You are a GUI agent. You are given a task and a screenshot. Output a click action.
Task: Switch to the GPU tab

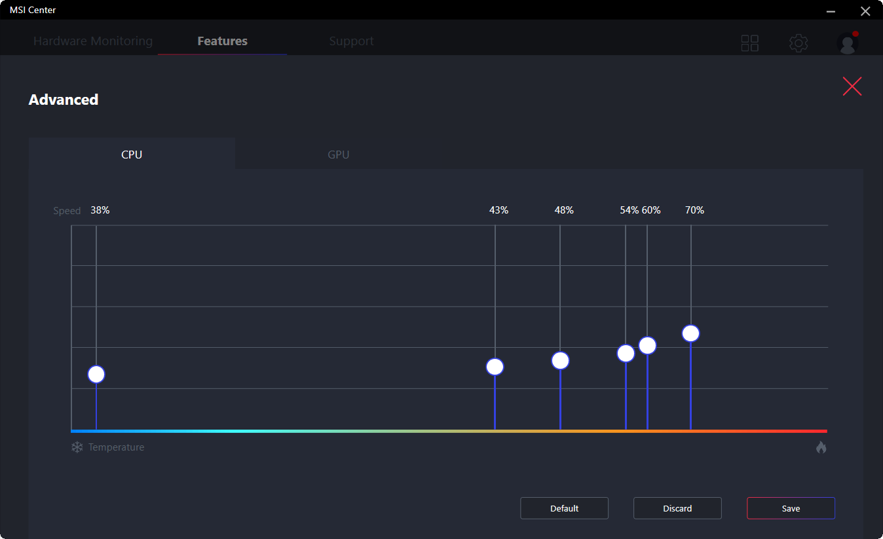point(338,155)
